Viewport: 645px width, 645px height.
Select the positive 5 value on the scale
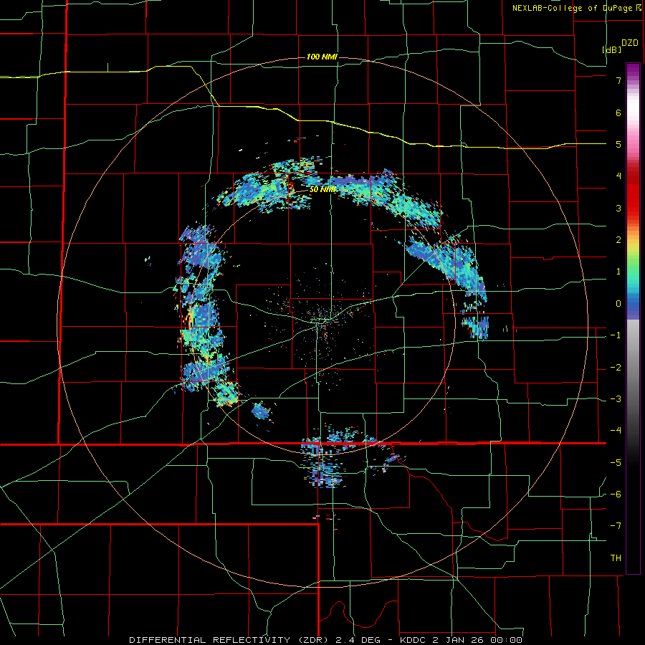[618, 144]
